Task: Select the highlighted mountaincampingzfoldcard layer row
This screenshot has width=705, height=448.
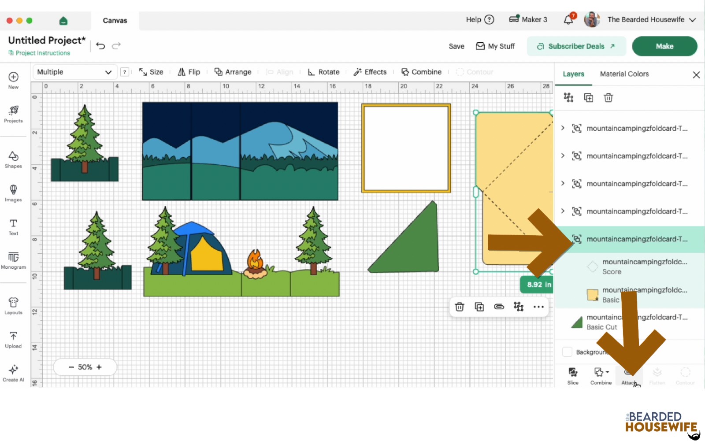Action: pyautogui.click(x=630, y=239)
